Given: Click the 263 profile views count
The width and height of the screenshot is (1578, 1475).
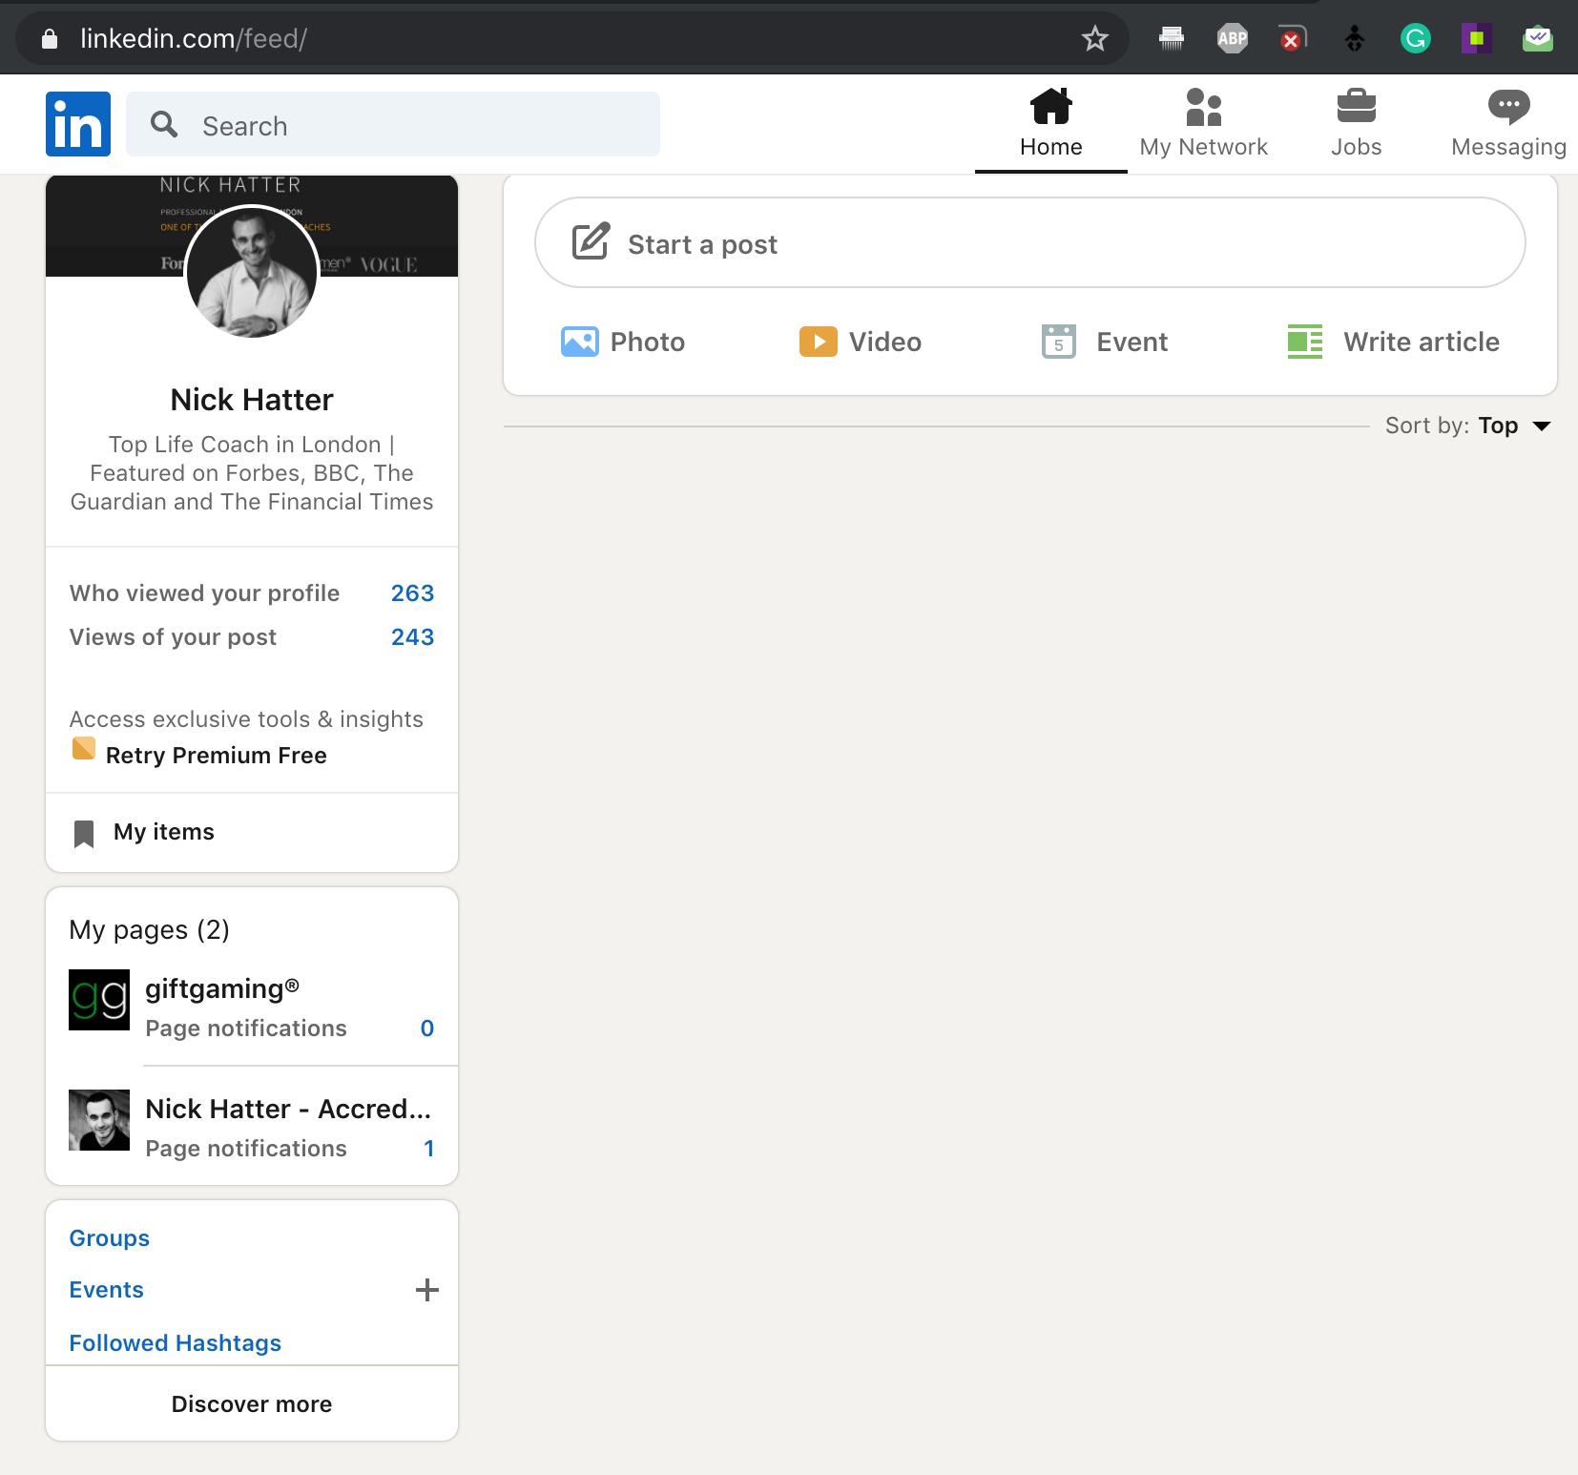Looking at the screenshot, I should tap(412, 593).
